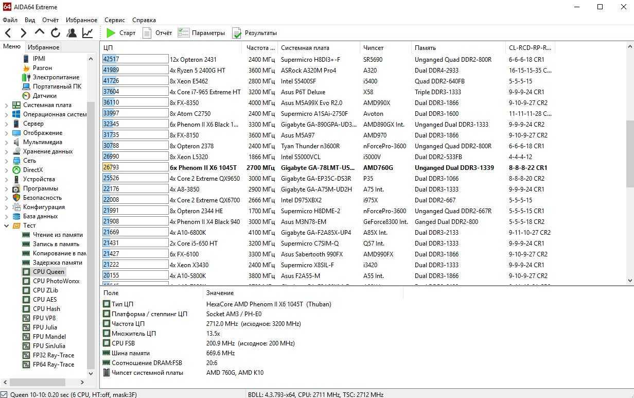This screenshot has width=634, height=398.
Task: Collapse the Тест tree node
Action: pyautogui.click(x=7, y=226)
